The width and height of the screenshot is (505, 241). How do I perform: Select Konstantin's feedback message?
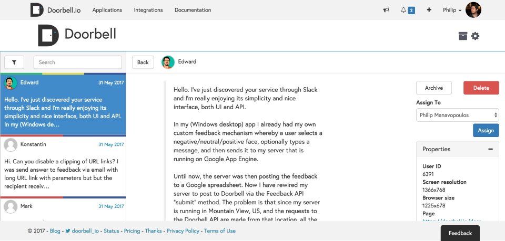63,165
